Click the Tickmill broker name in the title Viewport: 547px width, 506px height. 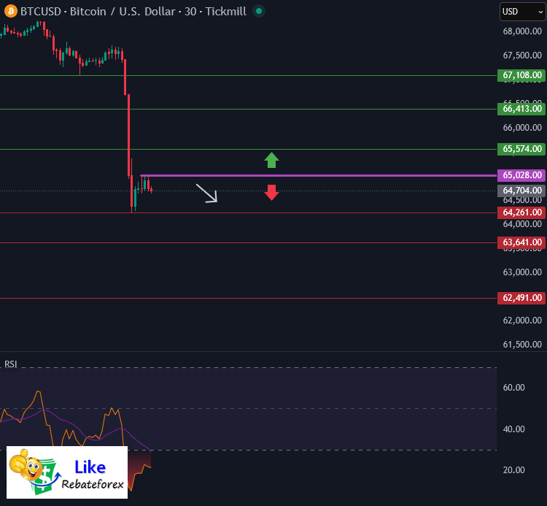225,12
